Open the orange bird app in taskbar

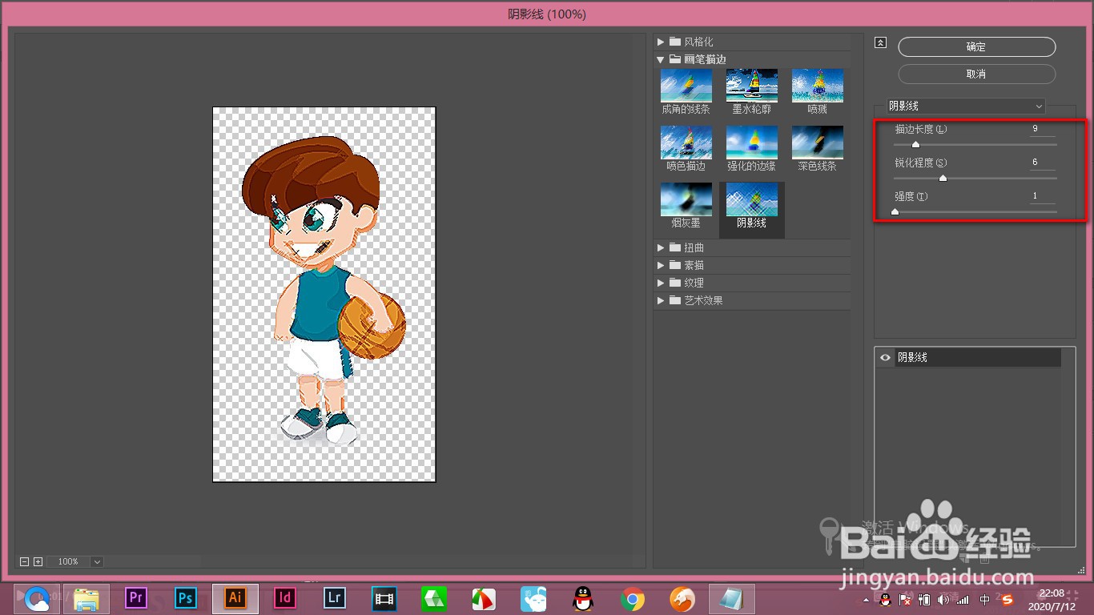click(x=682, y=598)
